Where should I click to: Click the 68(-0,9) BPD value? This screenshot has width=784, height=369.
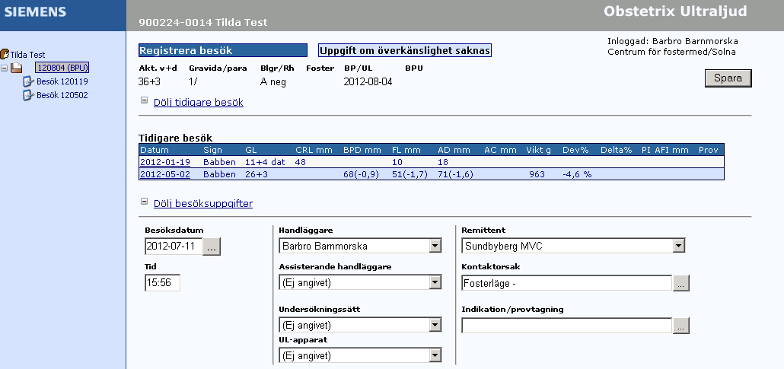(x=362, y=174)
